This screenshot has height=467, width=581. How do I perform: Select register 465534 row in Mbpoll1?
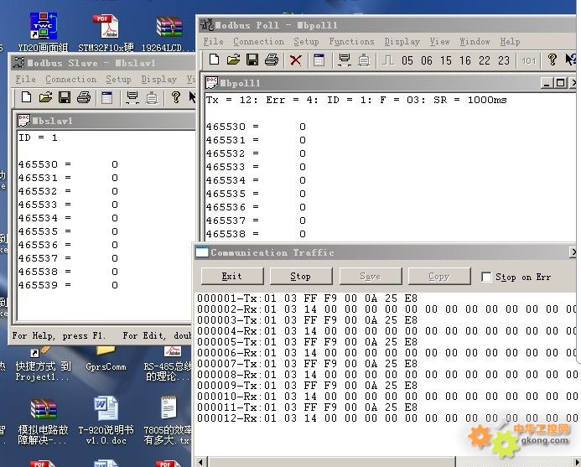click(256, 180)
